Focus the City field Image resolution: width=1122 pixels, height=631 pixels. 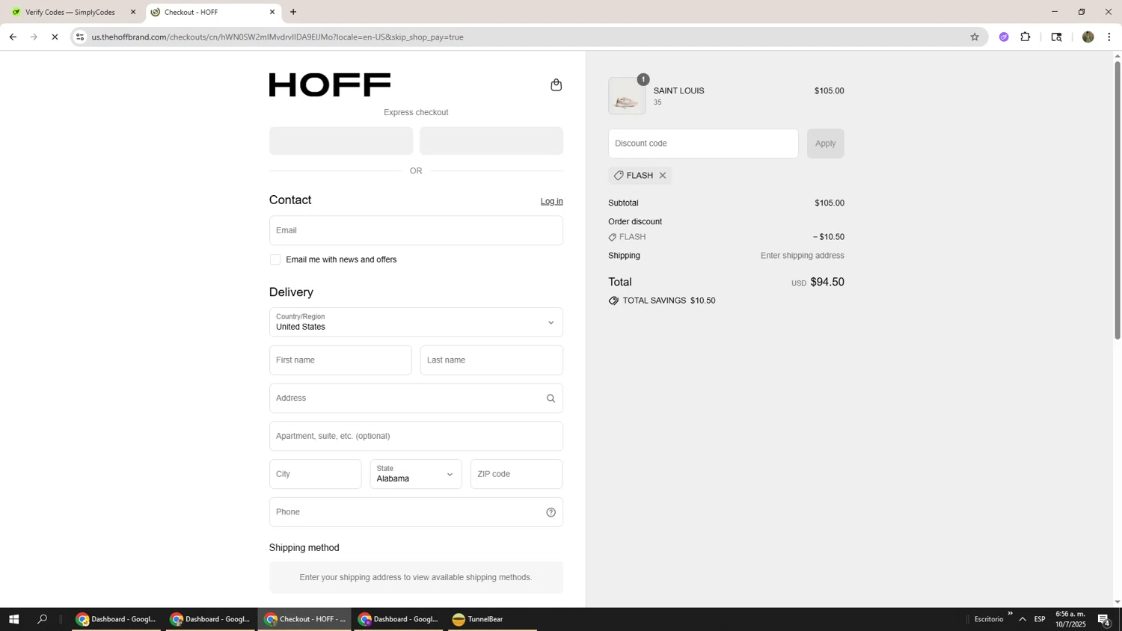pos(315,474)
